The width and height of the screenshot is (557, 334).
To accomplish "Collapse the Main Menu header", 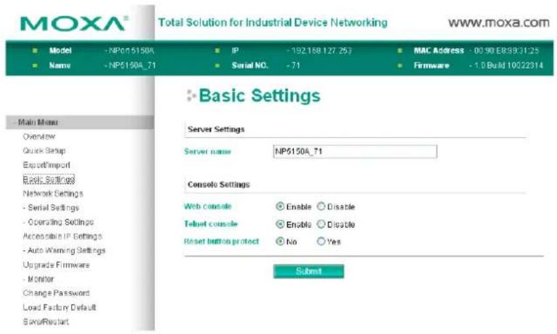I will [x=80, y=122].
